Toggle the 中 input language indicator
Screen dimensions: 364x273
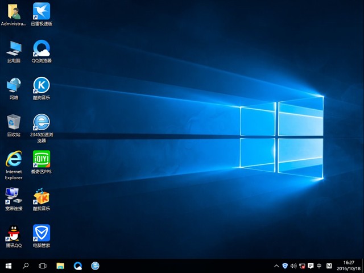coord(319,266)
